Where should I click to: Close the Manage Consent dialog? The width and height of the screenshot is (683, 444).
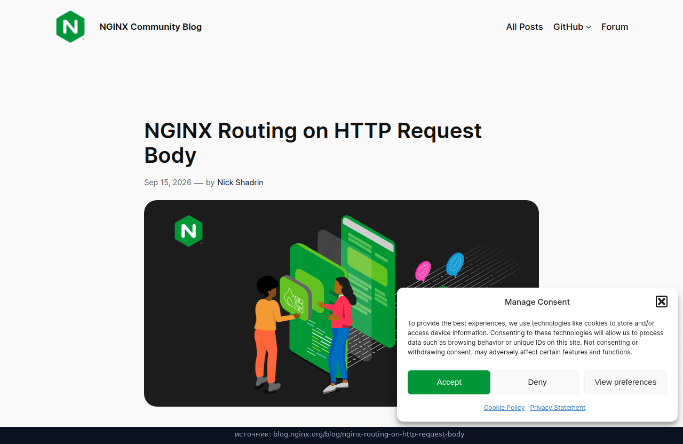[x=662, y=302]
